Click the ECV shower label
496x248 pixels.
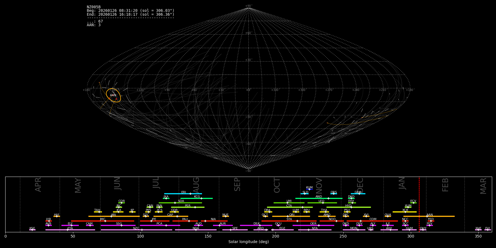point(413,201)
